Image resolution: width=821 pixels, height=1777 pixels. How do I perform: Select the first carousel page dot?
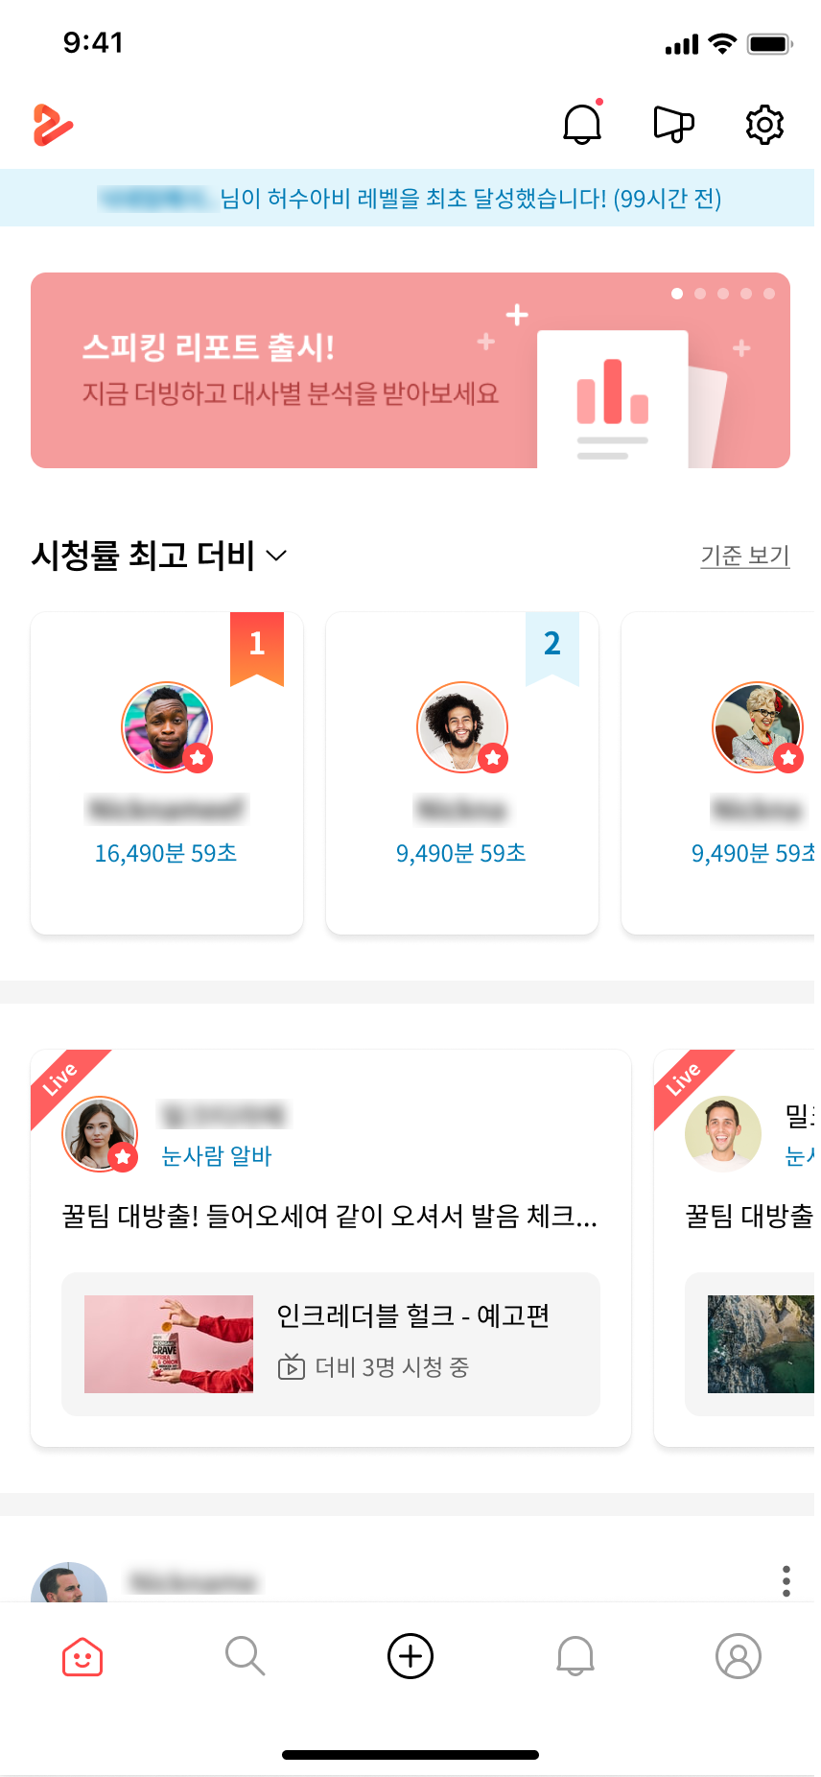click(676, 294)
